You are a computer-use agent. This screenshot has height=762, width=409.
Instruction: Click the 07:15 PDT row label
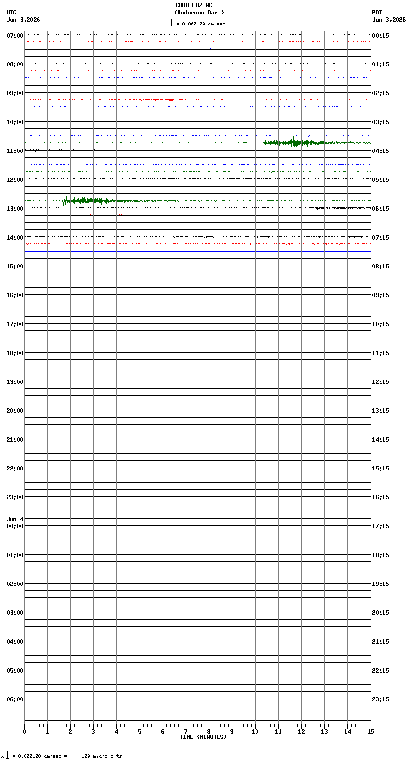click(x=381, y=238)
